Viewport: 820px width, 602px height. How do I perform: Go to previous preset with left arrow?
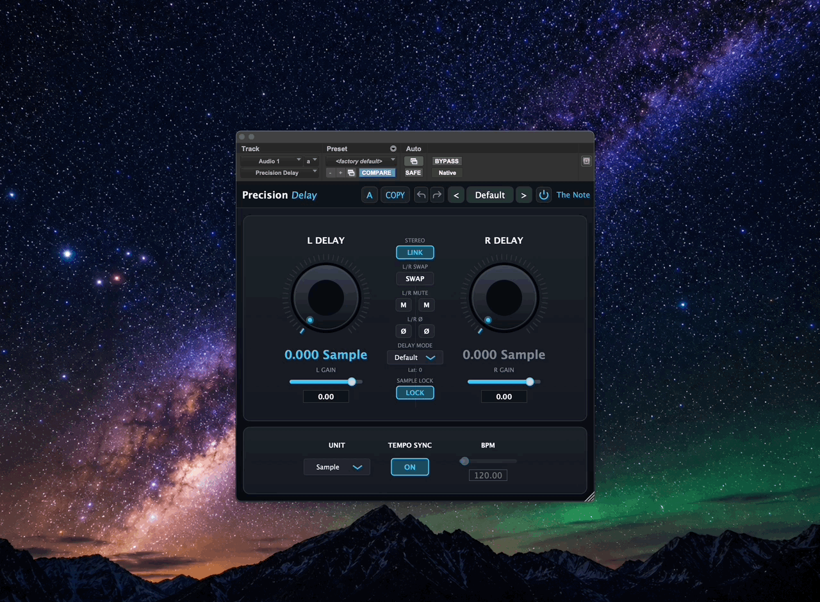click(x=456, y=195)
